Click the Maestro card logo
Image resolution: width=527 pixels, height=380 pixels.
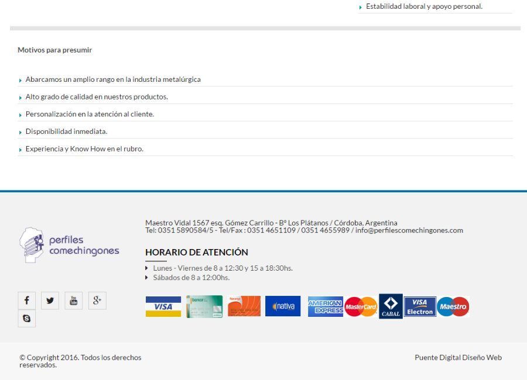(x=453, y=306)
